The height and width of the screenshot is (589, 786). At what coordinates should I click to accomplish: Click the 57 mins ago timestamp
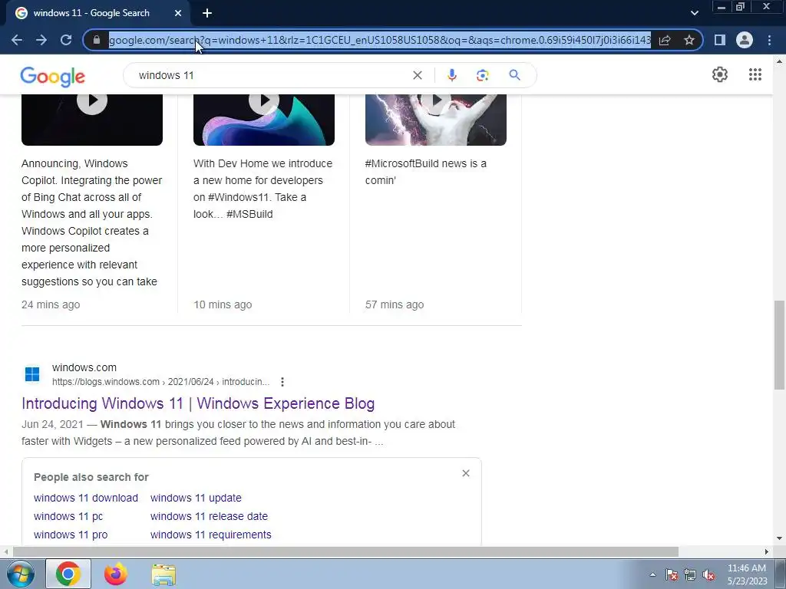395,304
